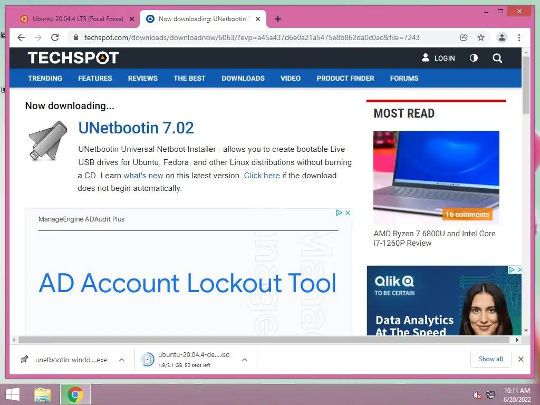Click the UNetbootin USB drive icon
This screenshot has height=405, width=540.
(x=47, y=140)
